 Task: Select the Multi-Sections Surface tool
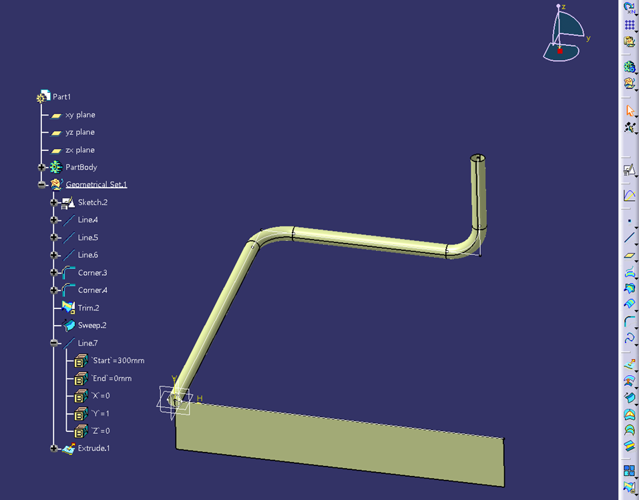(x=629, y=431)
